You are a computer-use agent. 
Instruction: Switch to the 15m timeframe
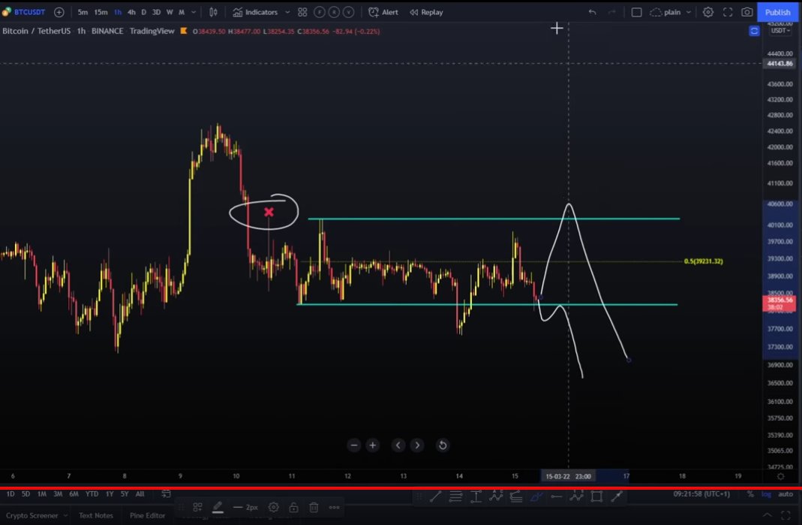pos(101,12)
